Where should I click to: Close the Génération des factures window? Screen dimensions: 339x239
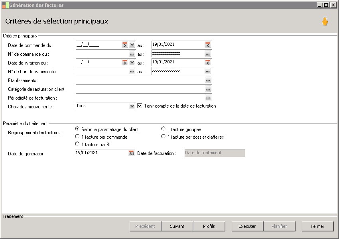(x=333, y=5)
